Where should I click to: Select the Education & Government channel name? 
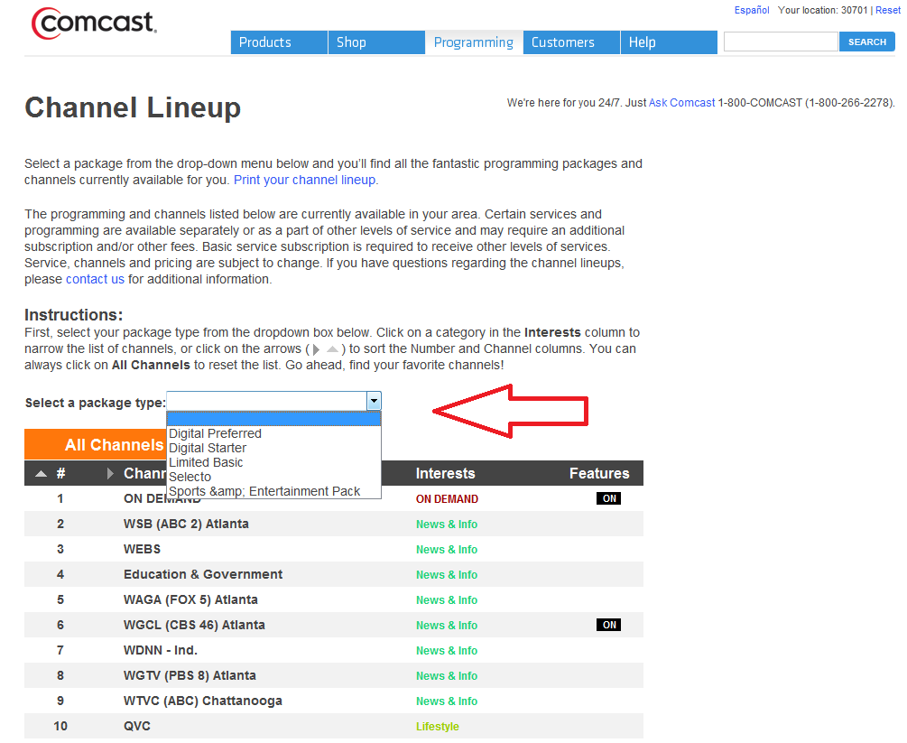point(203,574)
